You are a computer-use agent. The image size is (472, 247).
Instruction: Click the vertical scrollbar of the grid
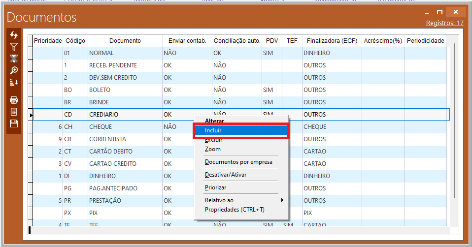point(454,123)
